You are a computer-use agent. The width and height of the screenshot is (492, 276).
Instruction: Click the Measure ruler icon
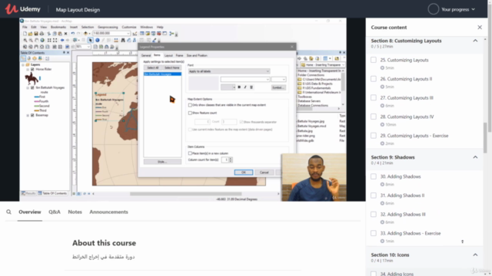(116, 41)
